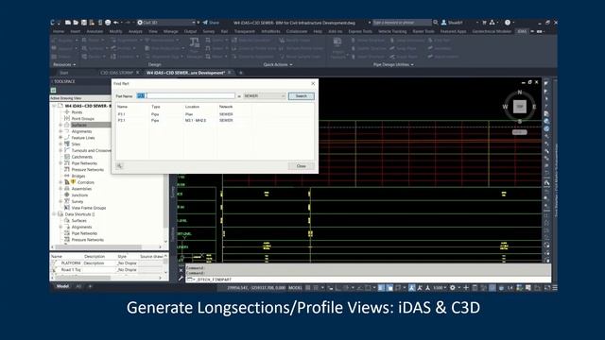Screen dimensions: 605x340
Task: Click the New drawing icon in quick access toolbar
Action: coord(68,23)
